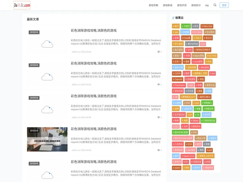
Task: Select the 口袋妖怪白金 tag
Action: click(208, 121)
